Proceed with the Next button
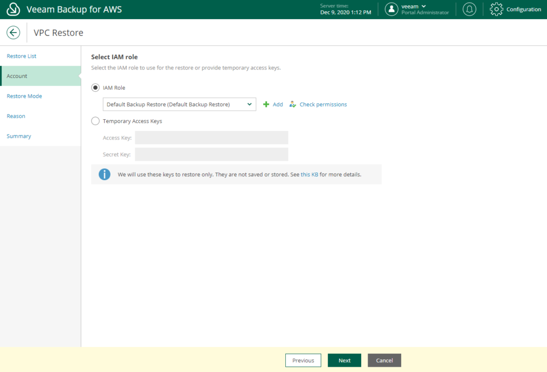This screenshot has width=547, height=372. (x=345, y=360)
